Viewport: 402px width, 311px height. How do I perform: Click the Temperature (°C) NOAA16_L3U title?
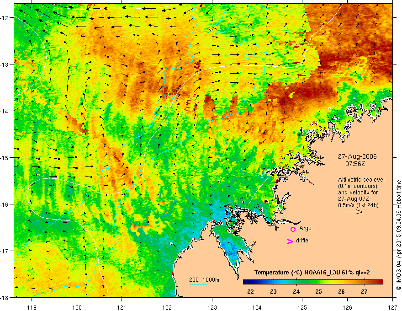pyautogui.click(x=312, y=273)
